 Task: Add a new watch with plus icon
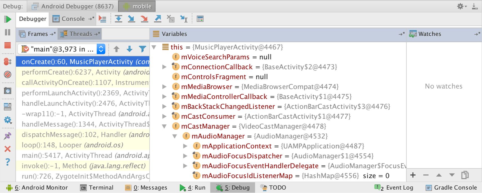(x=413, y=175)
